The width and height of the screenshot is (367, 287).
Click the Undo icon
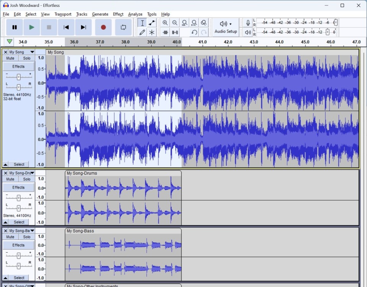point(194,32)
